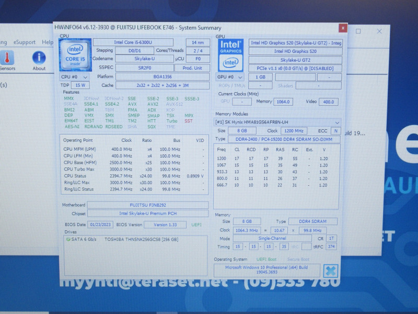Open the Sensors thermometer icon in main window
The image size is (418, 314).
(7, 58)
